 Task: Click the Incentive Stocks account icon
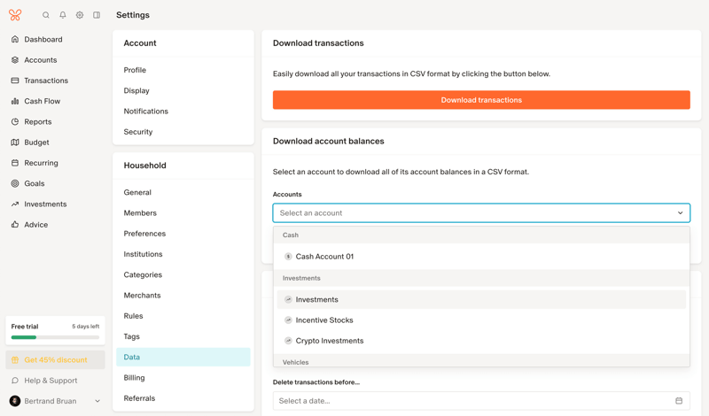(x=288, y=320)
